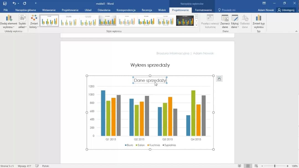Screen dimensions: 299x168
Task: Switch to read mode view in status bar
Action: (x=239, y=166)
